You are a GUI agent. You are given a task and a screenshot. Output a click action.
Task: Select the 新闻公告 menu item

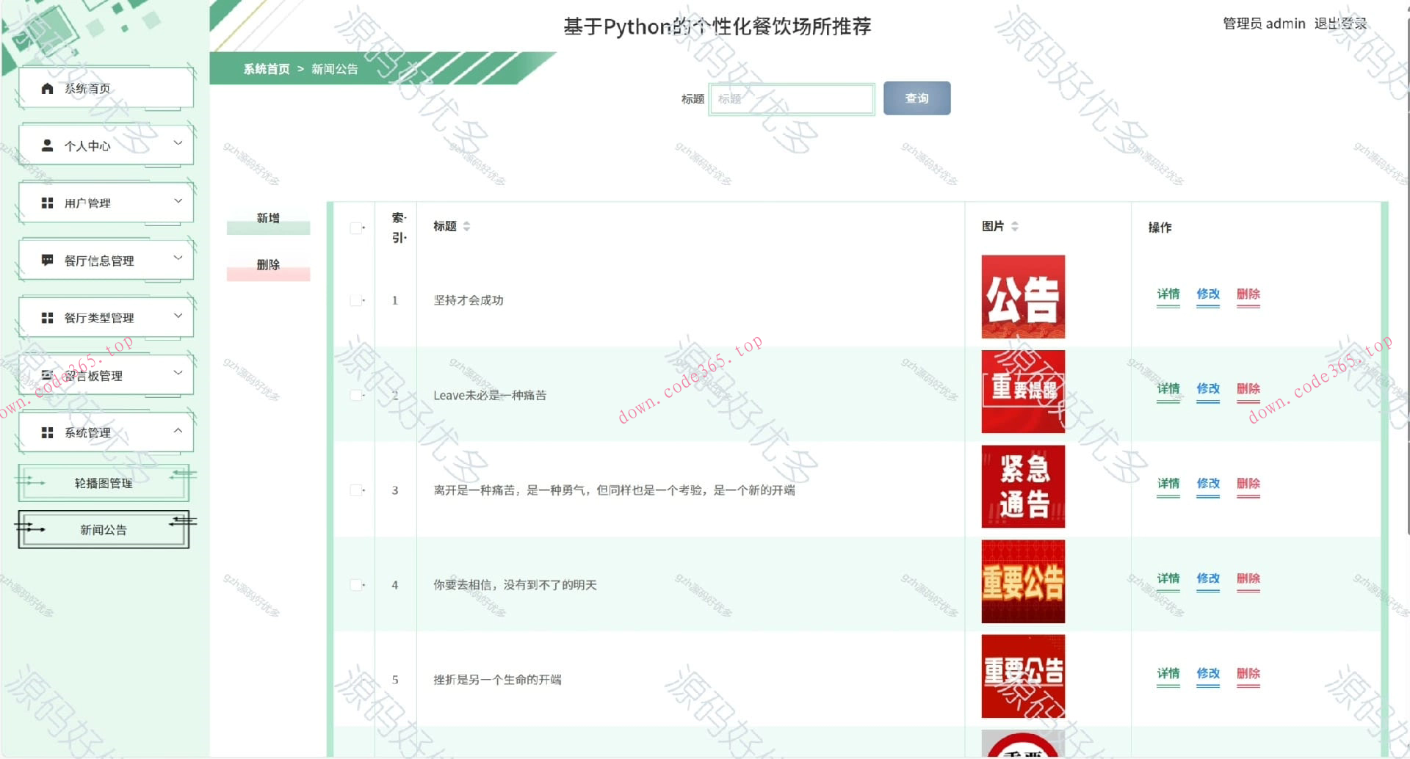[x=103, y=529]
